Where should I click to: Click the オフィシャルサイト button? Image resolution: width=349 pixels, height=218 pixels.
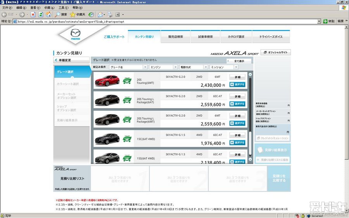(x=276, y=52)
